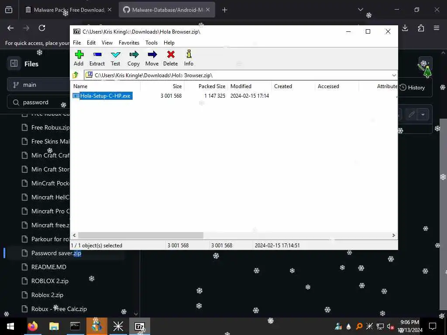Viewport: 447px width, 335px height.
Task: Open the File menu in 7-Zip
Action: (x=77, y=43)
